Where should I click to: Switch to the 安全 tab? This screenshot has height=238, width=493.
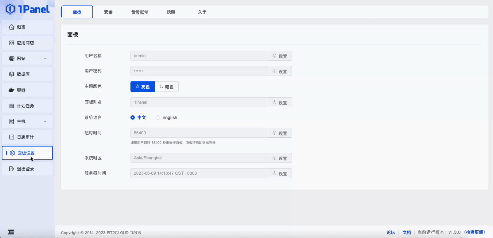(x=108, y=12)
